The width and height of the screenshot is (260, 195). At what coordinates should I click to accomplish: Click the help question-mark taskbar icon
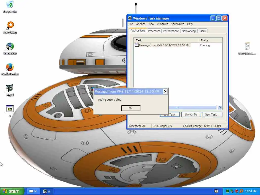coord(216,191)
